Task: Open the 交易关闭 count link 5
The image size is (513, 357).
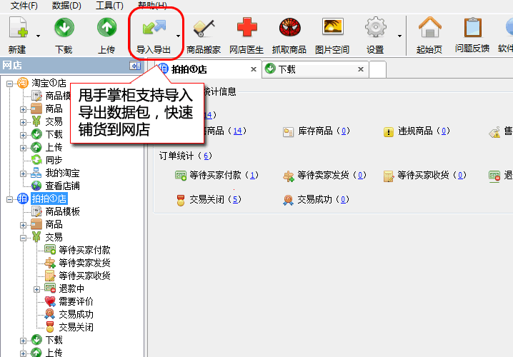Action: pyautogui.click(x=235, y=199)
